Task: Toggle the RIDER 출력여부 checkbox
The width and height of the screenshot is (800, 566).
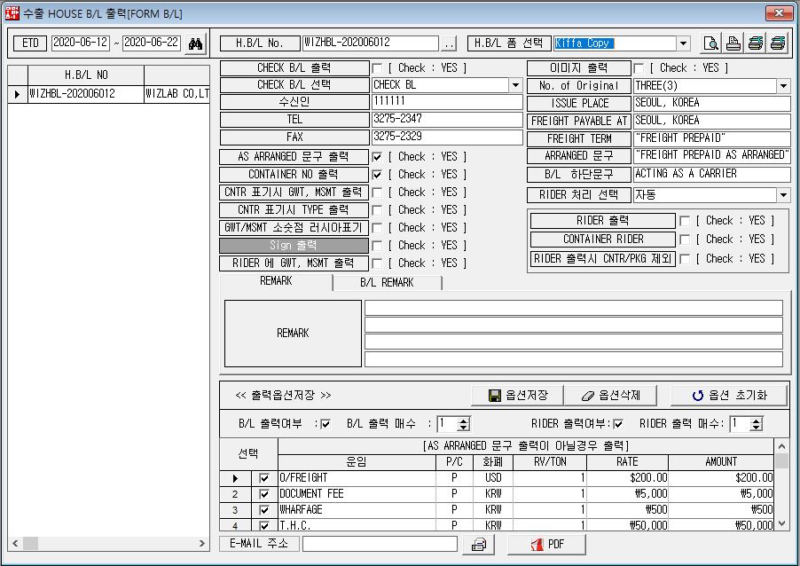Action: [x=618, y=424]
